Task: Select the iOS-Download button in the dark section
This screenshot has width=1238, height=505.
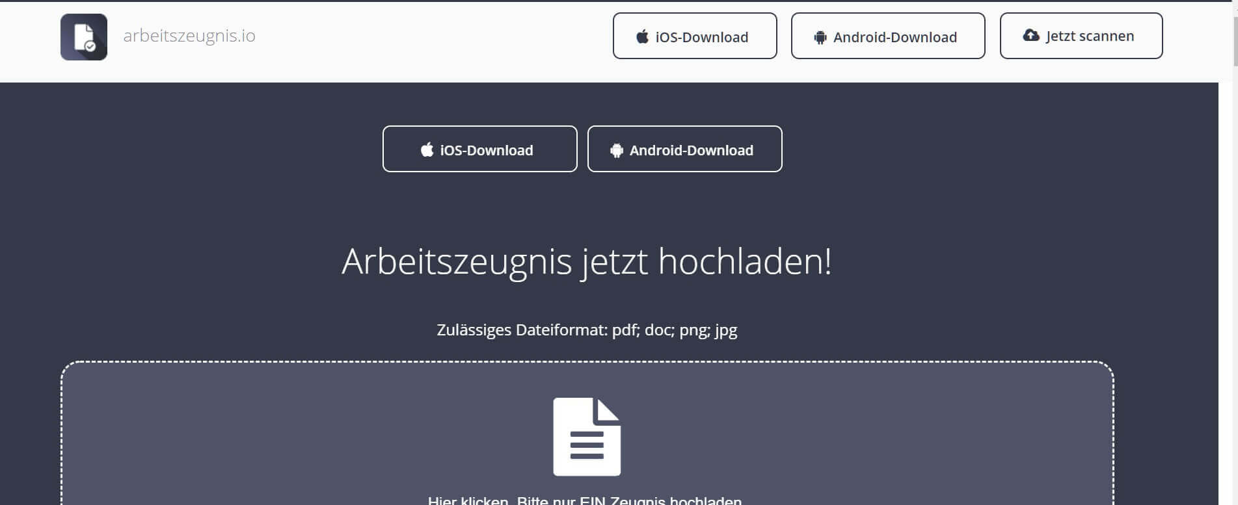Action: [480, 149]
